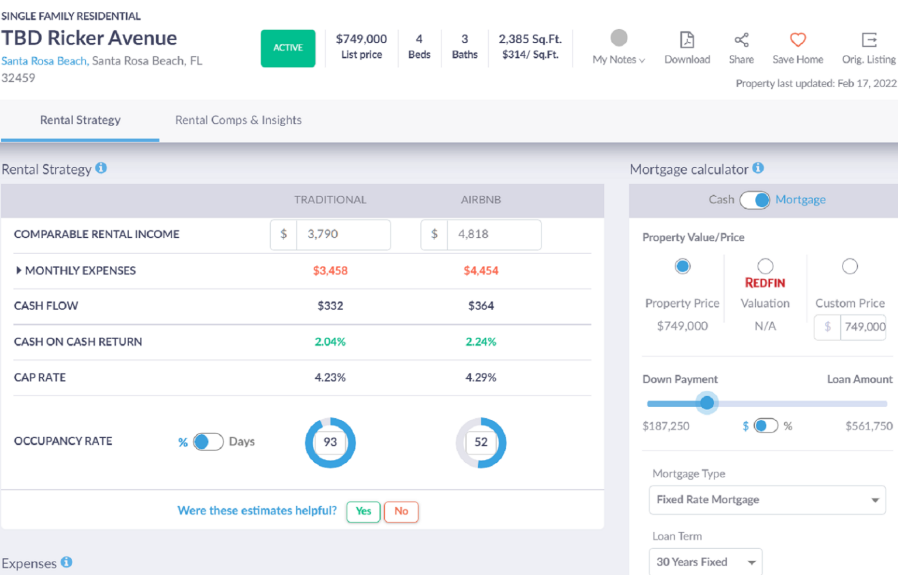Expand the Monthly Expenses row
Viewport: 898px width, 575px height.
click(19, 271)
